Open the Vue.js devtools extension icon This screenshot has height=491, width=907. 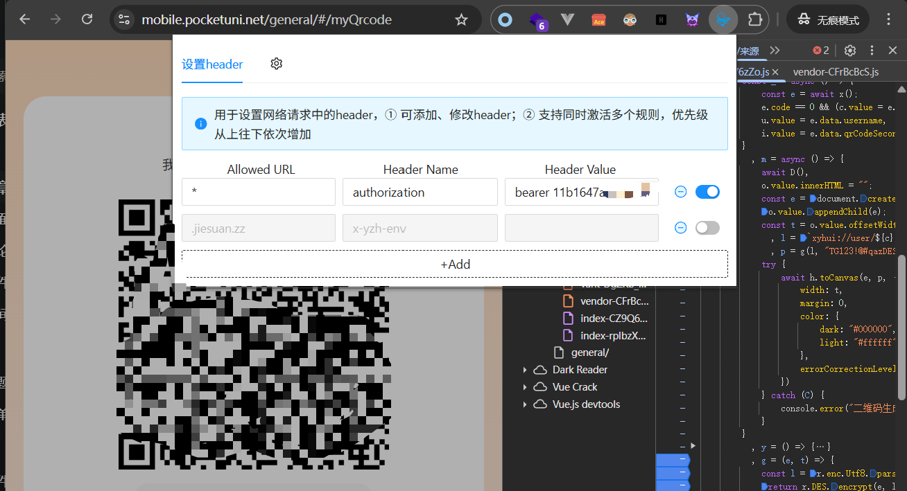[567, 19]
